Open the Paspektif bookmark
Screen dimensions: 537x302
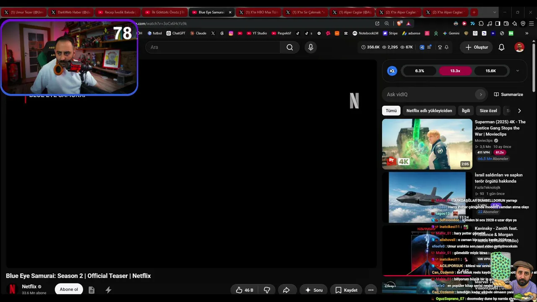click(282, 33)
